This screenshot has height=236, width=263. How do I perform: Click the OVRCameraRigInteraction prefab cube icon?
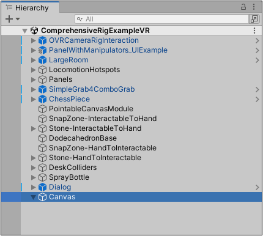[x=42, y=40]
